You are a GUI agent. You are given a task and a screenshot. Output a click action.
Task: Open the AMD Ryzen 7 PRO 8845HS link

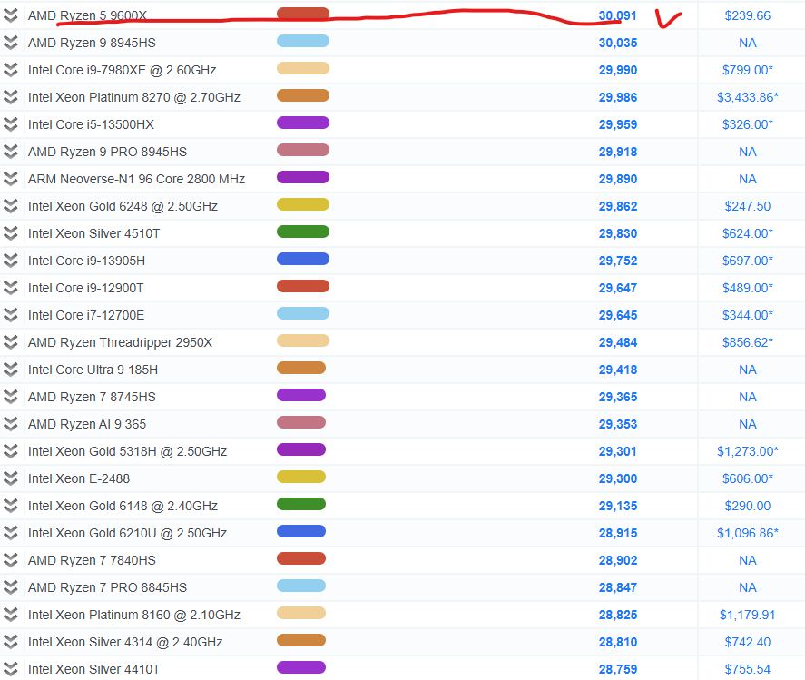[107, 587]
